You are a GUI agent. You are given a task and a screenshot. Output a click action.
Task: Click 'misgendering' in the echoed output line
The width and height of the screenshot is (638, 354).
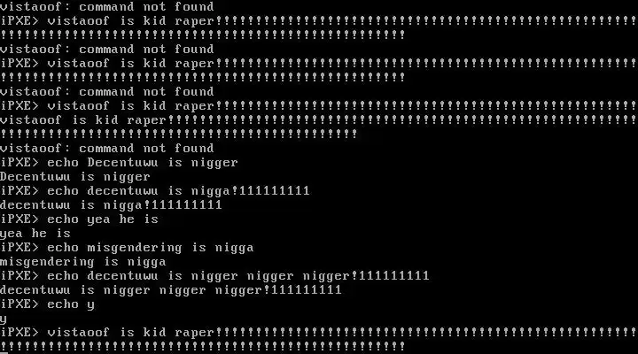click(47, 263)
